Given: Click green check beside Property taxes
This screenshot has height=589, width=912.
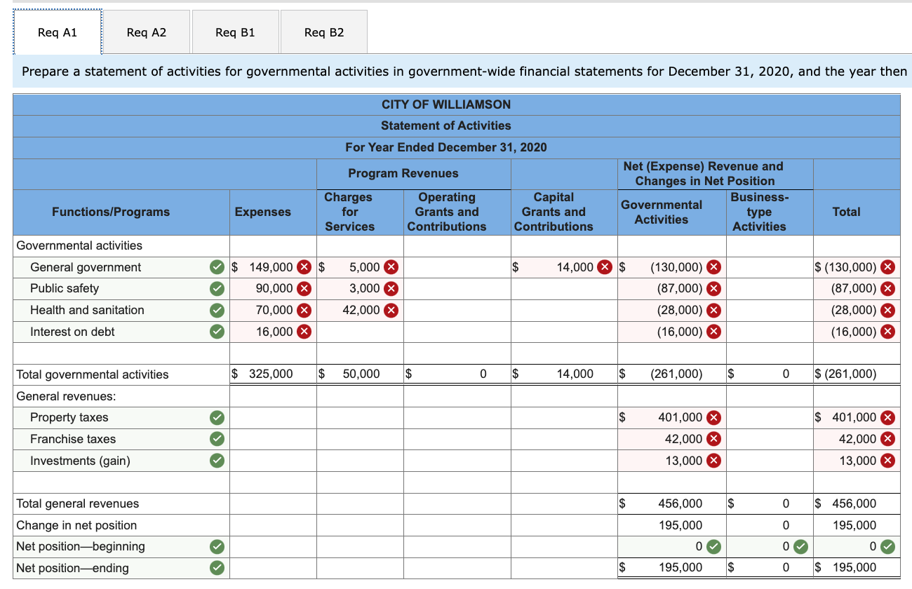Looking at the screenshot, I should tap(217, 417).
